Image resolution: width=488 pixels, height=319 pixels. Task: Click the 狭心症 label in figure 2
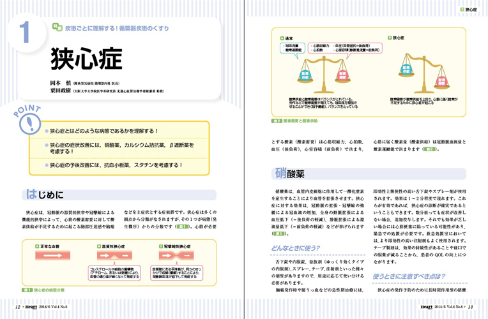pyautogui.click(x=396, y=38)
